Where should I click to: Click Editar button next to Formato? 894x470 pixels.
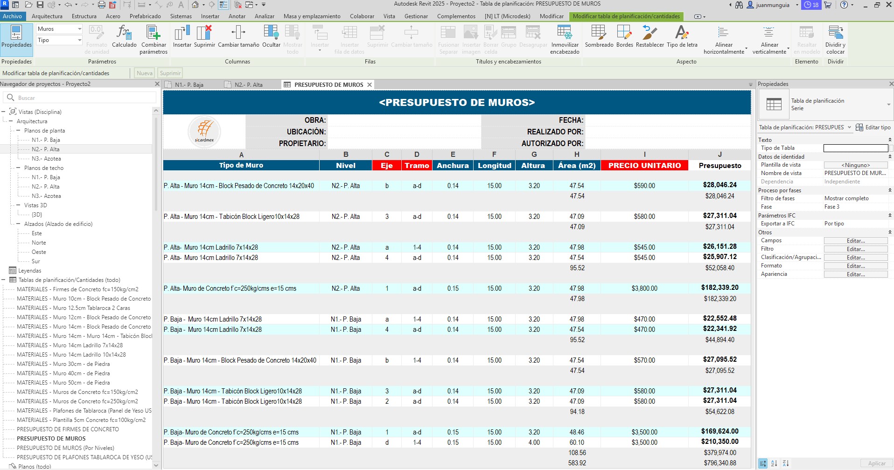[855, 266]
